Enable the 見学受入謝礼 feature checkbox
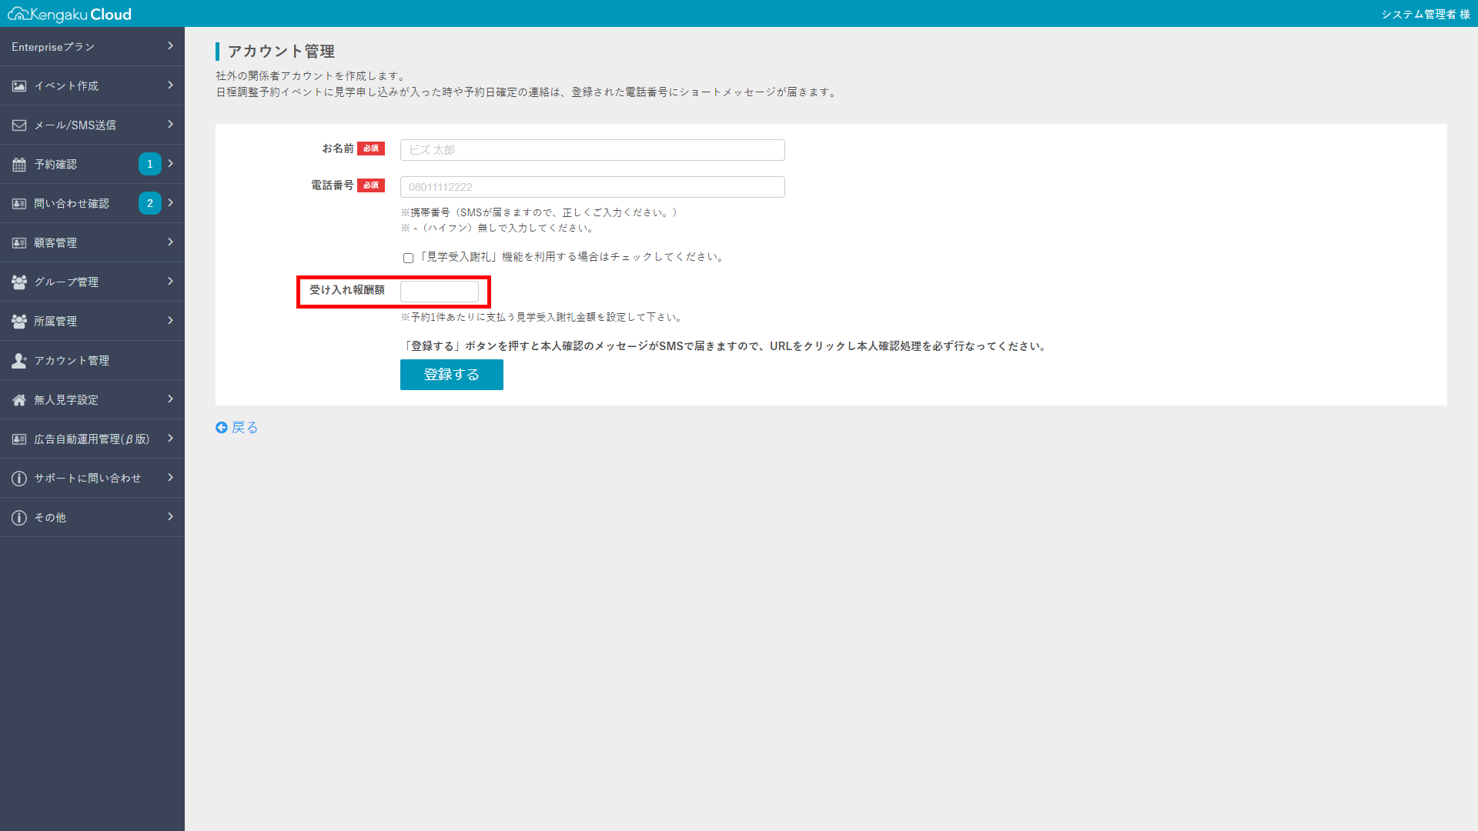1478x831 pixels. coord(408,258)
